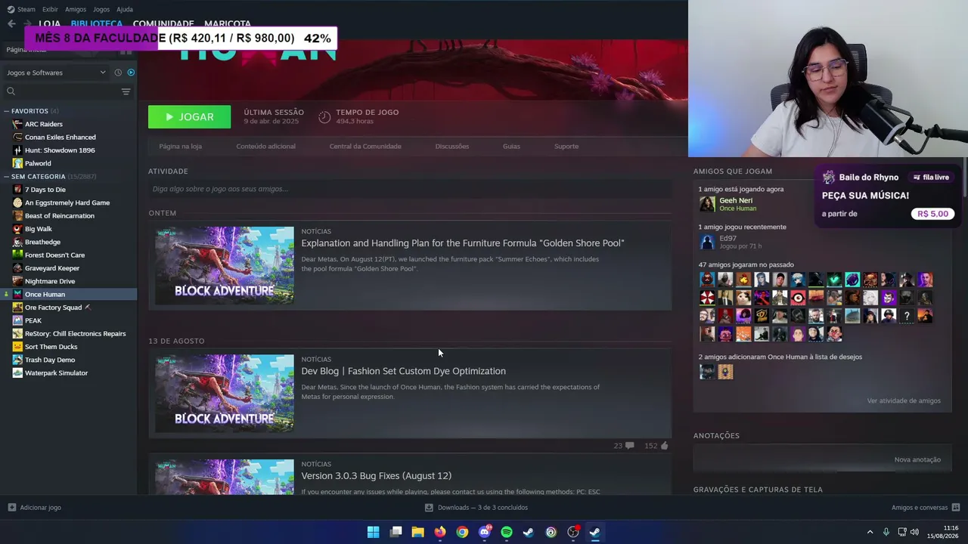The height and width of the screenshot is (544, 968).
Task: Click the Big Walk game icon
Action: [x=17, y=229]
